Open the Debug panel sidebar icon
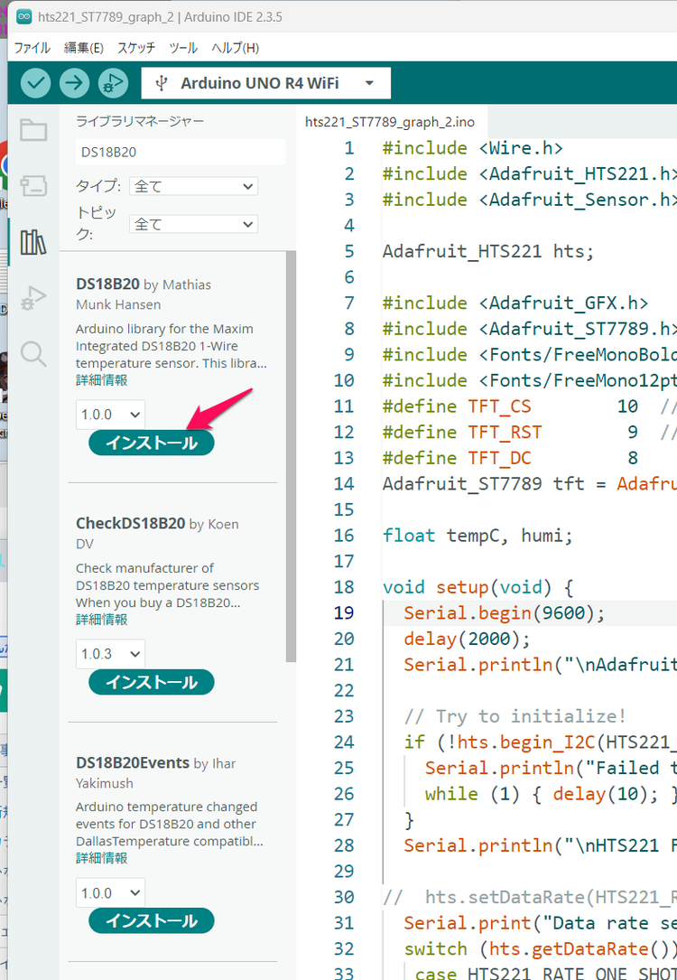677x980 pixels. coord(33,297)
